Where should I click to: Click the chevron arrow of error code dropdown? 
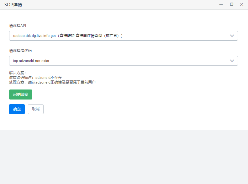[x=232, y=61]
